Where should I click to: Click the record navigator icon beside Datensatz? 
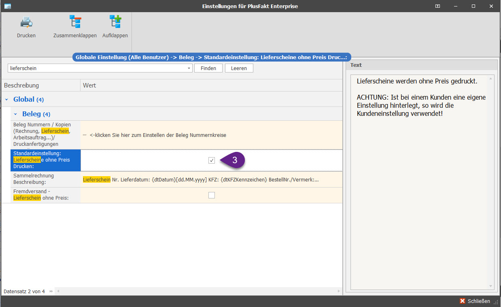click(x=51, y=291)
